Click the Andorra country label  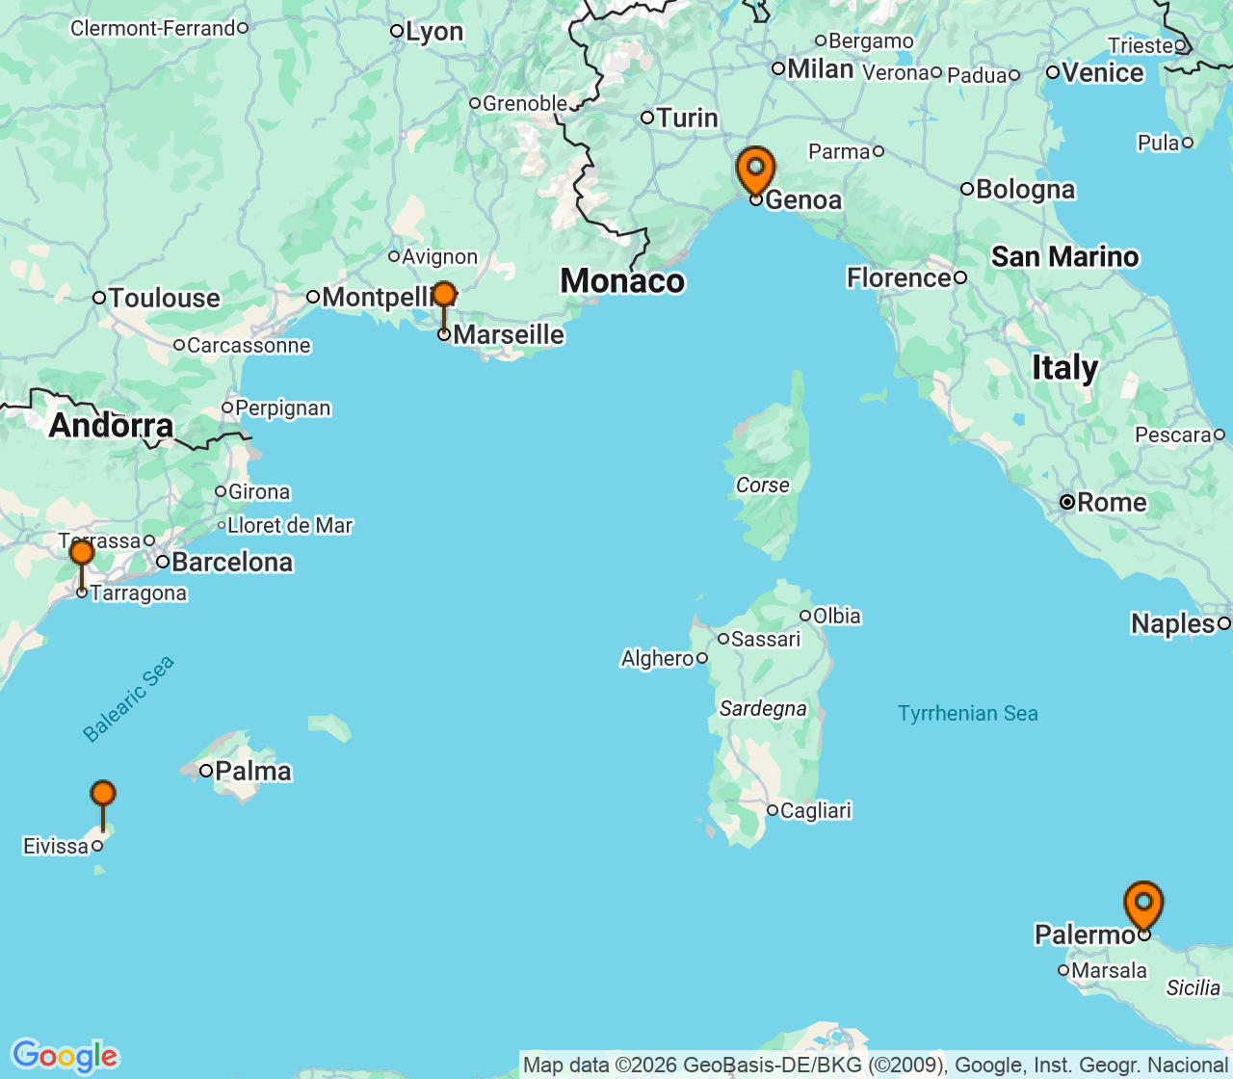111,425
